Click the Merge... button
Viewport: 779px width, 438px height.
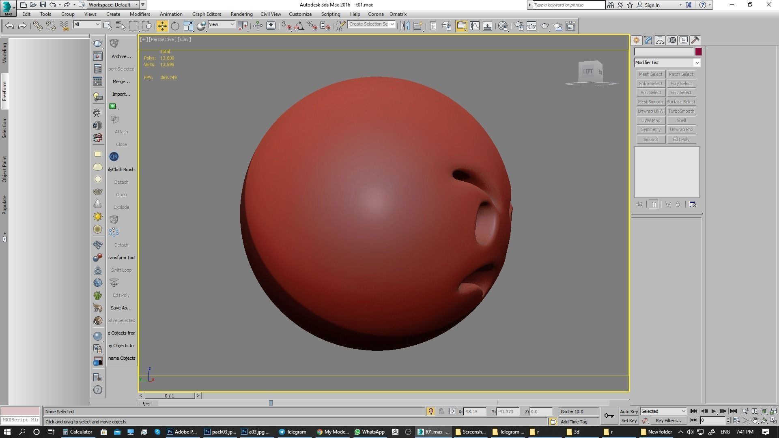click(121, 82)
